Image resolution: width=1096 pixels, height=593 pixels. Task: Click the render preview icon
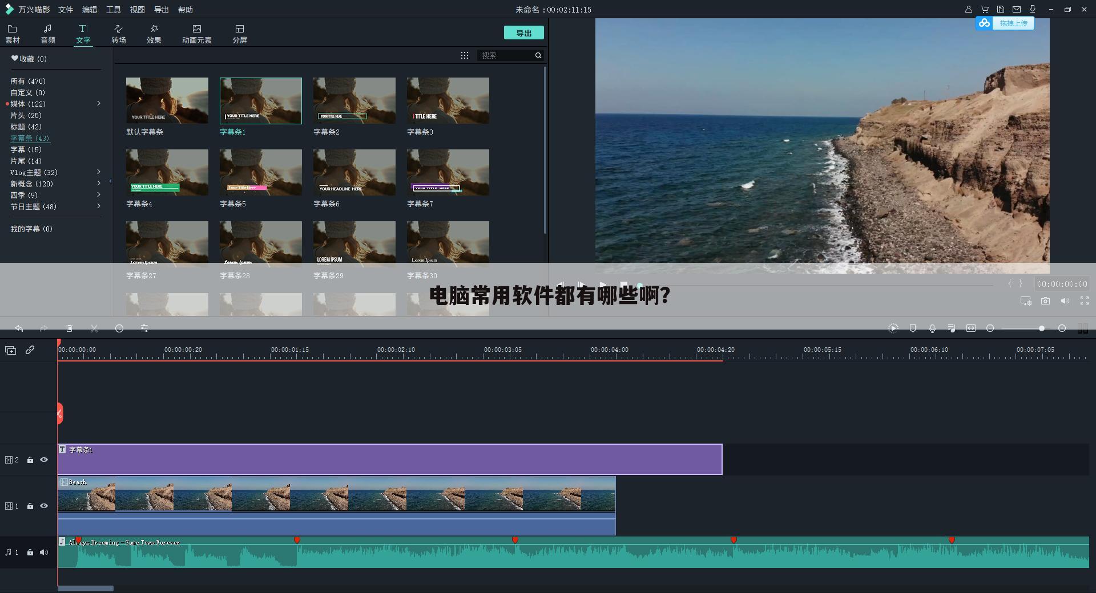tap(893, 328)
